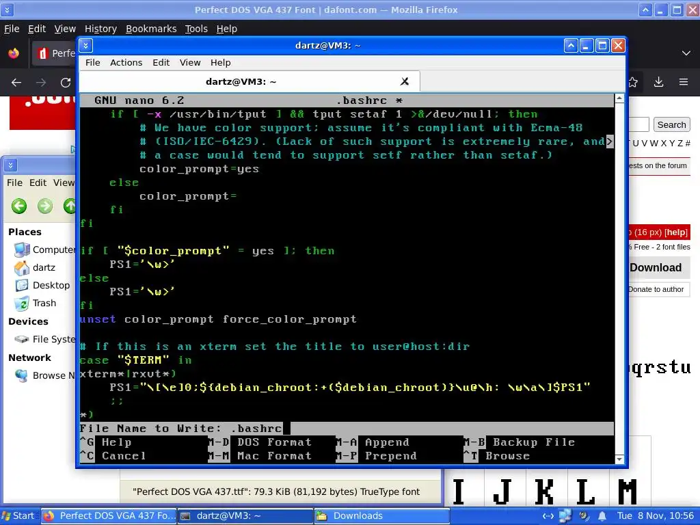Click M-M Mac Format option in nano

(259, 456)
